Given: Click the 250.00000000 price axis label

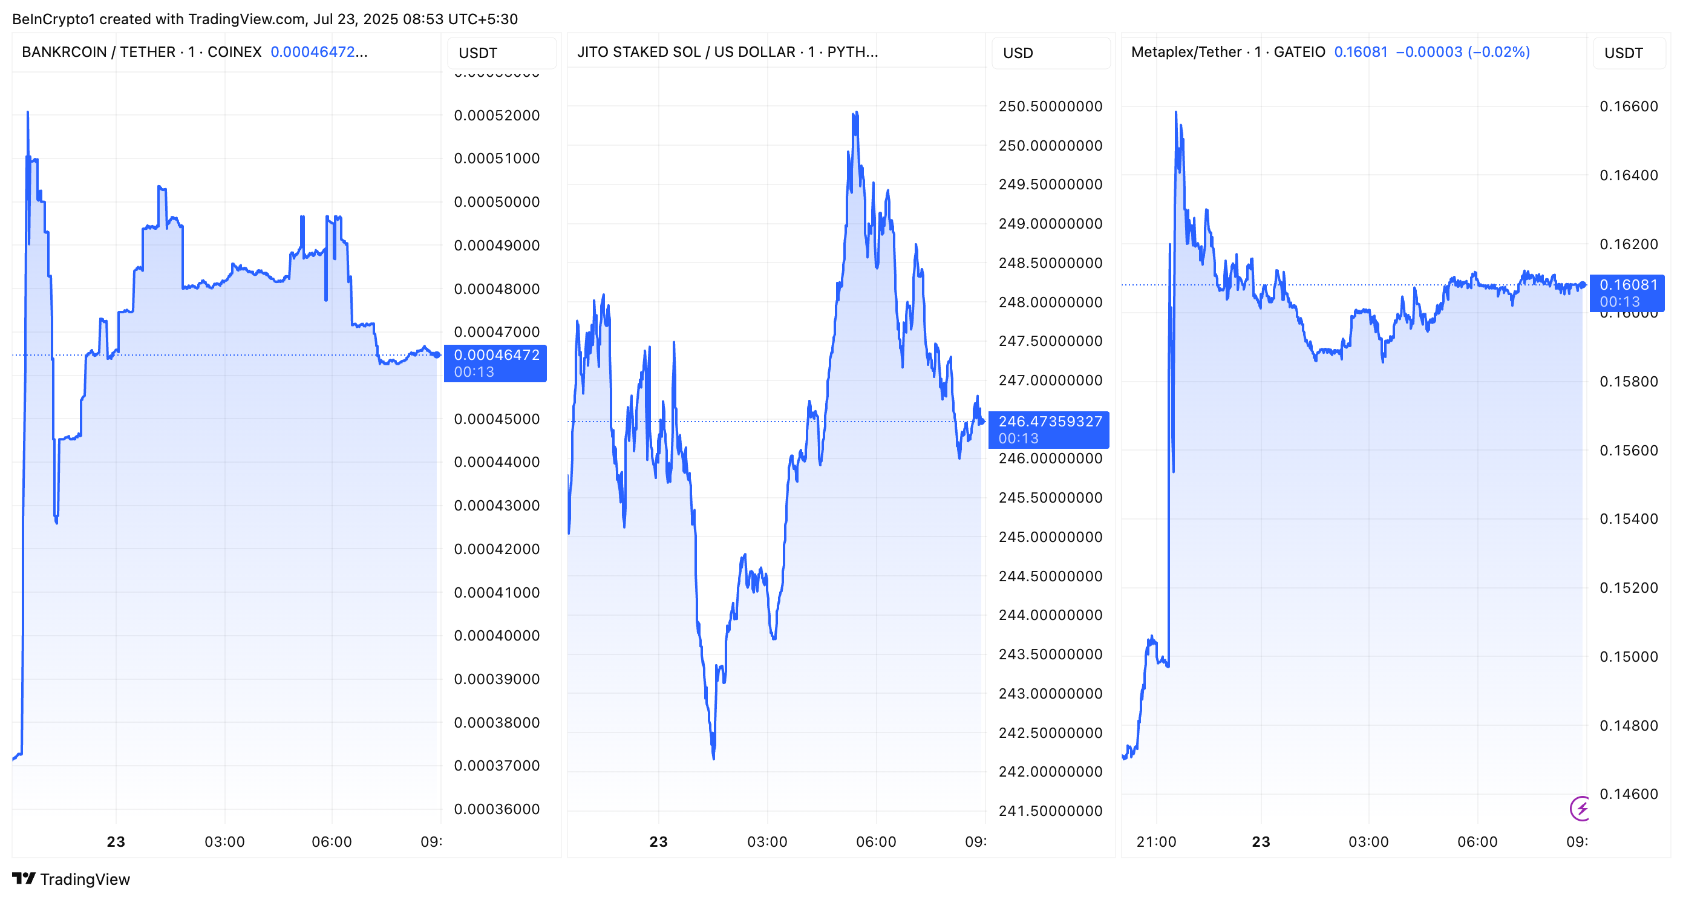Looking at the screenshot, I should pyautogui.click(x=1050, y=145).
